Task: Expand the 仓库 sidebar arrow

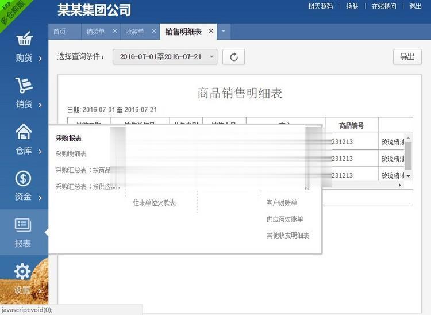Action: click(40, 151)
